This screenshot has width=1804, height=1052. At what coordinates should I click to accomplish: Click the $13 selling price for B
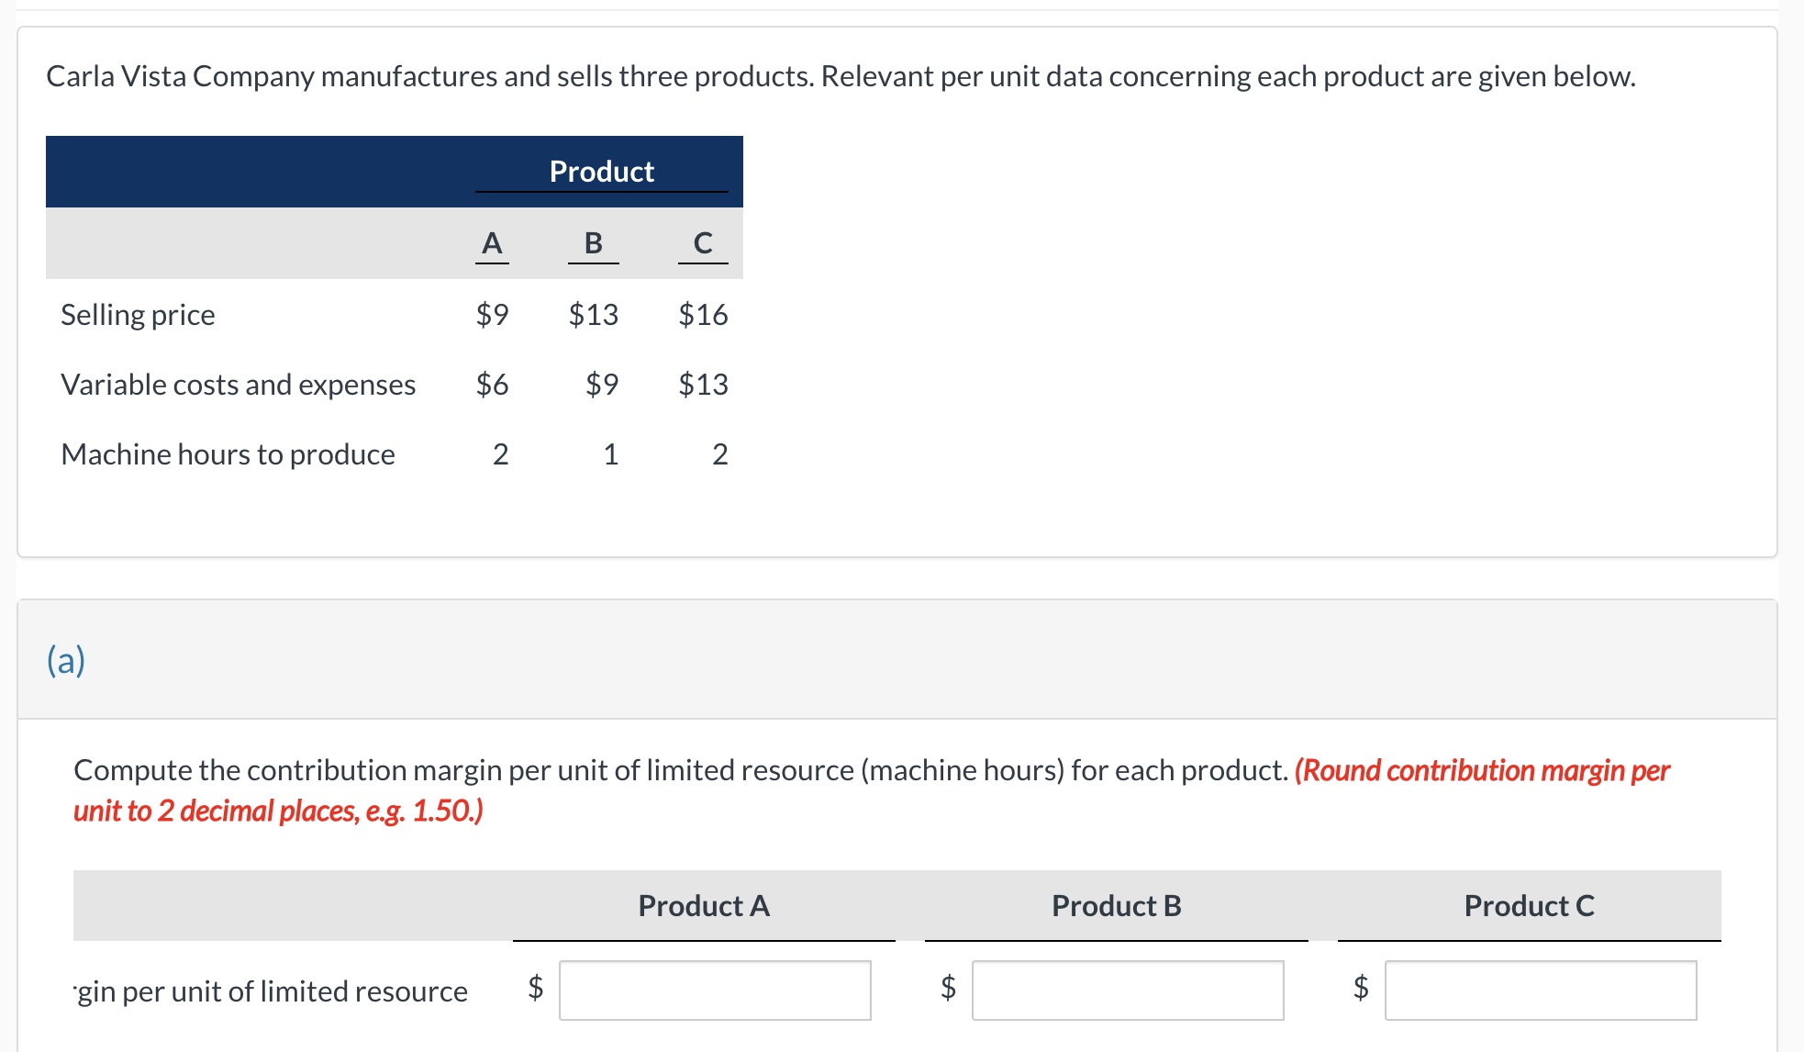click(593, 315)
